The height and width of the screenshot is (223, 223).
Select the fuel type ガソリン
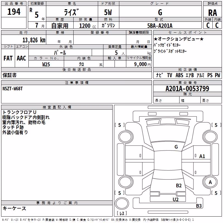point(108,25)
